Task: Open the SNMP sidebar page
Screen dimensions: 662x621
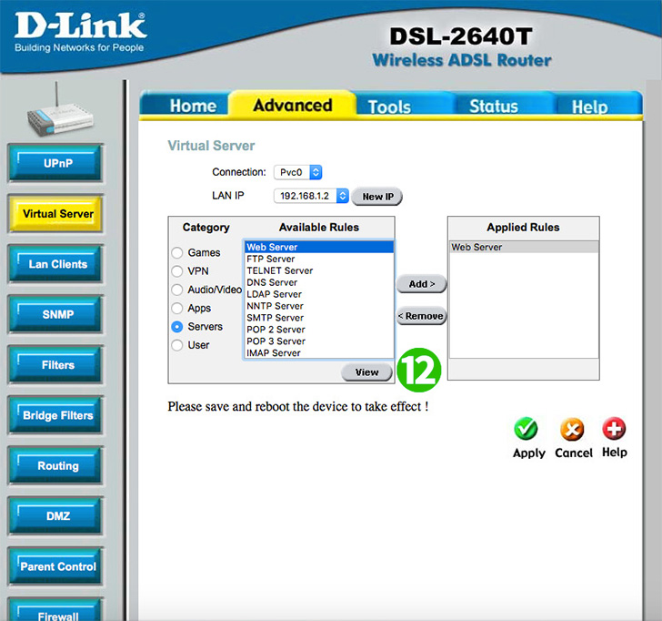Action: (55, 314)
